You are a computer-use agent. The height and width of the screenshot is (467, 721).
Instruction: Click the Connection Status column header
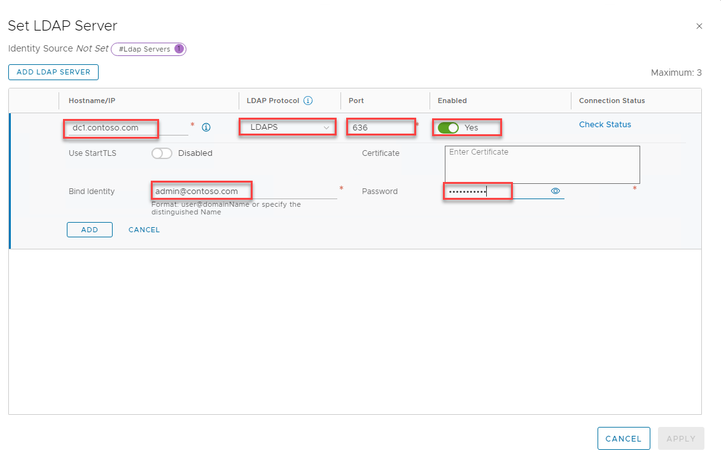click(612, 100)
